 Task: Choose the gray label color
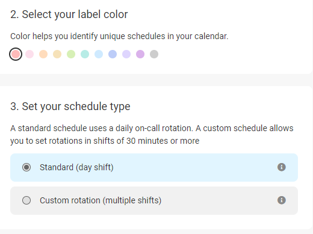tap(154, 54)
